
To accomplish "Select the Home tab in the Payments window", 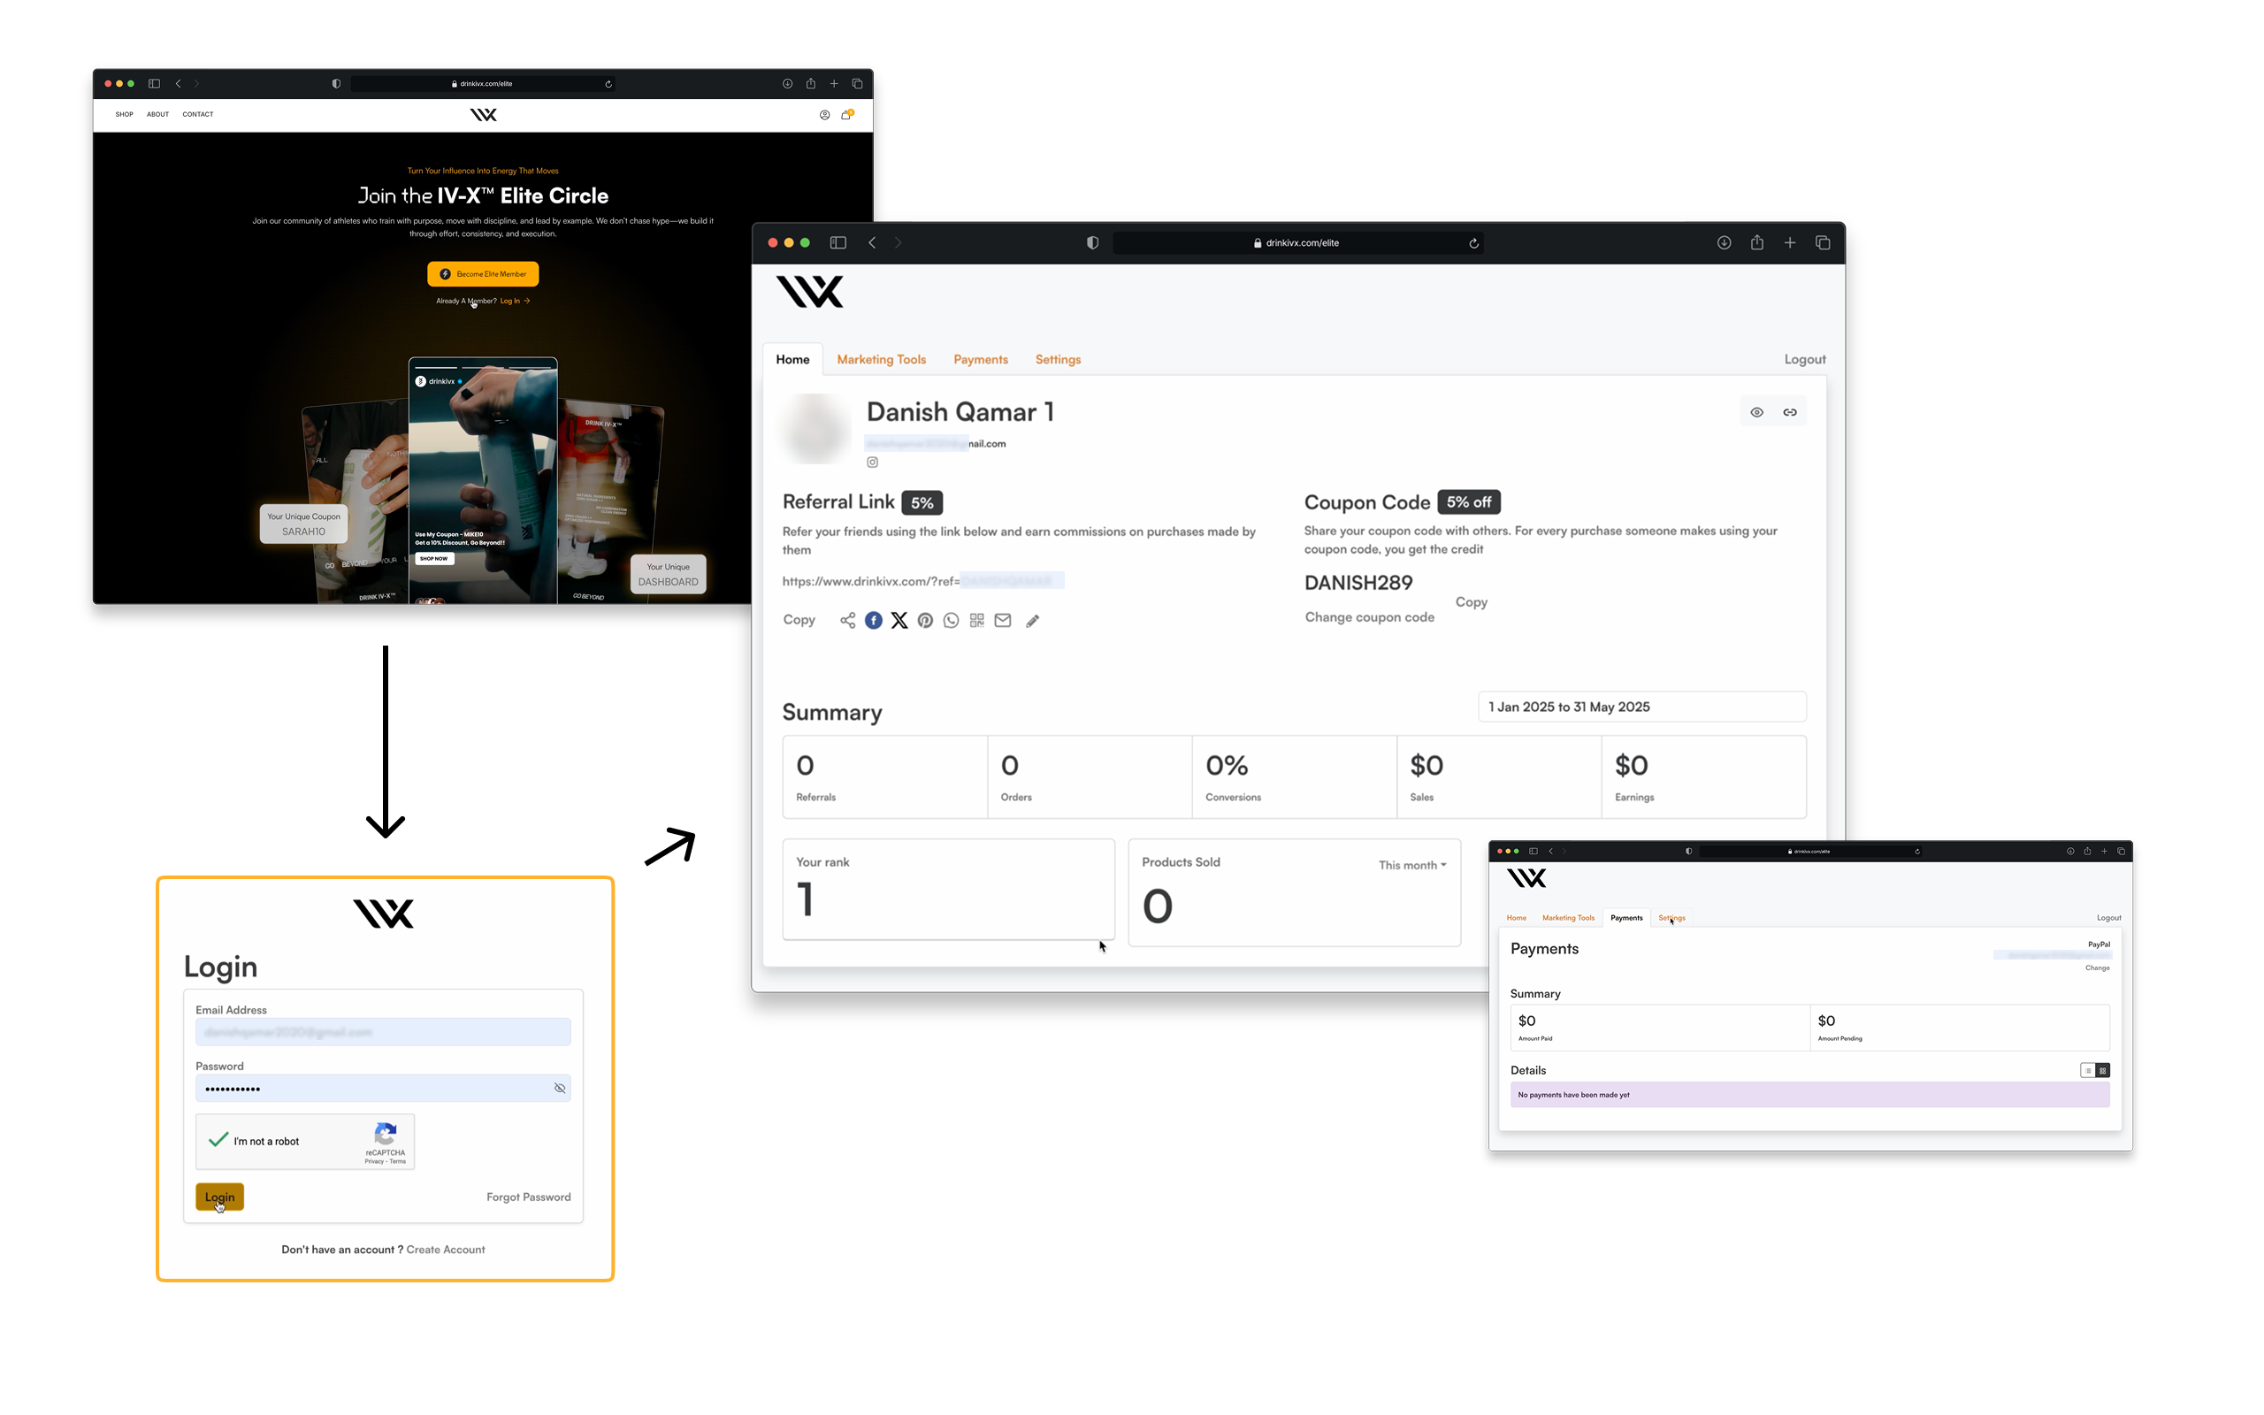I will tap(1516, 918).
